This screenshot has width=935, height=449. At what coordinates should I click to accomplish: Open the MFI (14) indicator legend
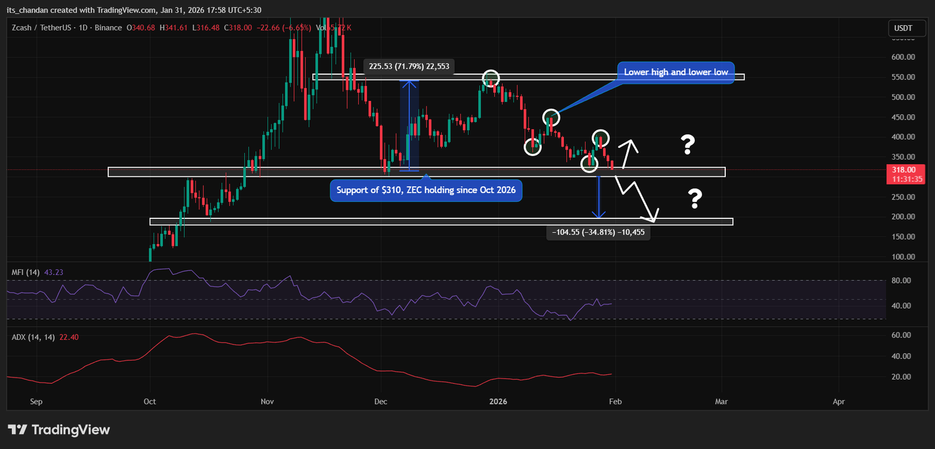[x=26, y=272]
